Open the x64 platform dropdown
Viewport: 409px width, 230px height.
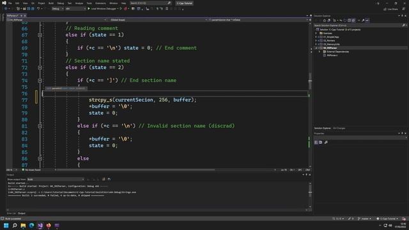click(75, 8)
